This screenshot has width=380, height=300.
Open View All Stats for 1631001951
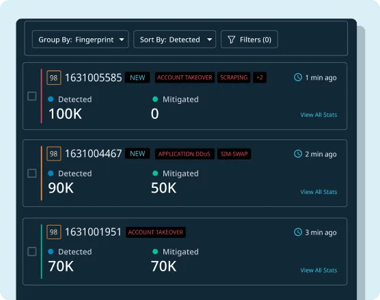click(318, 270)
